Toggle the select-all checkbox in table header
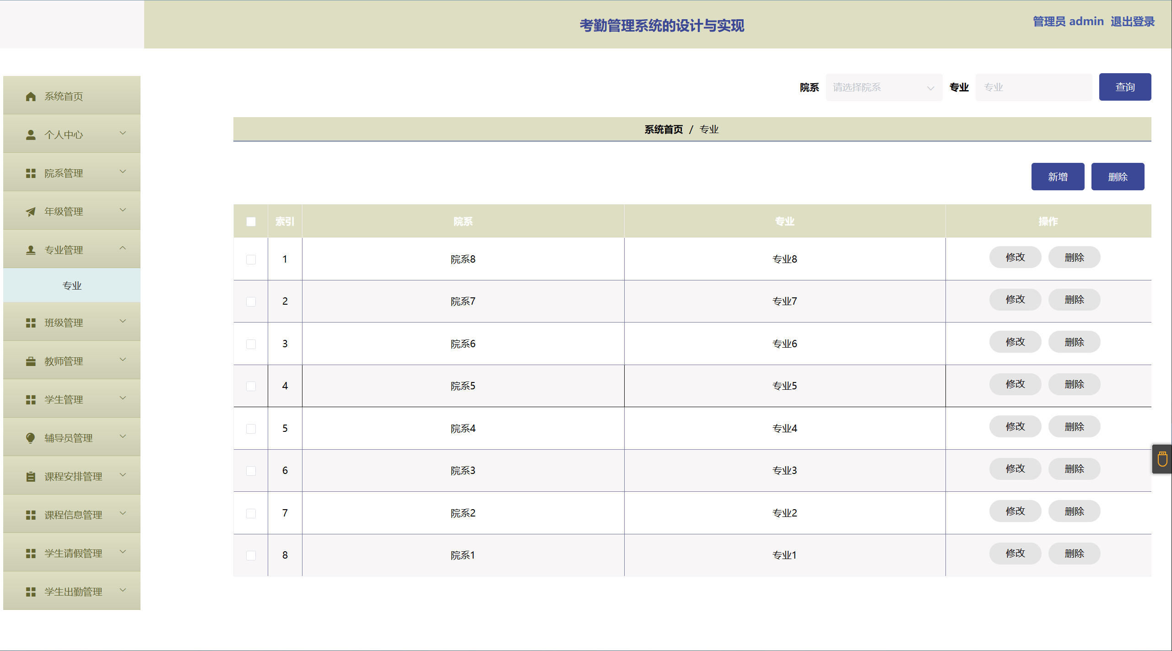The image size is (1172, 651). tap(251, 222)
